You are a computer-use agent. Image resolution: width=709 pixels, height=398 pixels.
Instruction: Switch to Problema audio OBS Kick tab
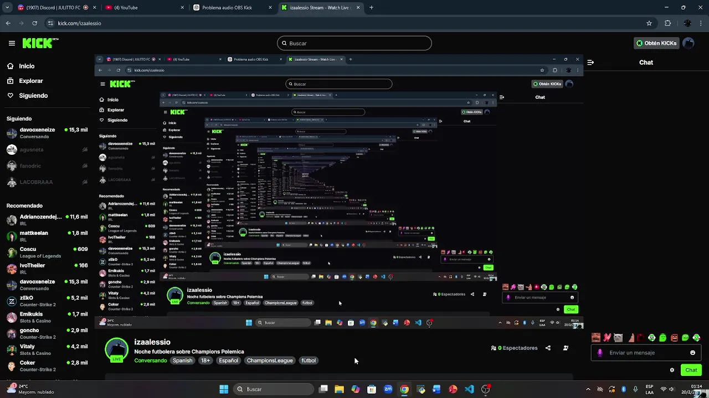tap(232, 8)
